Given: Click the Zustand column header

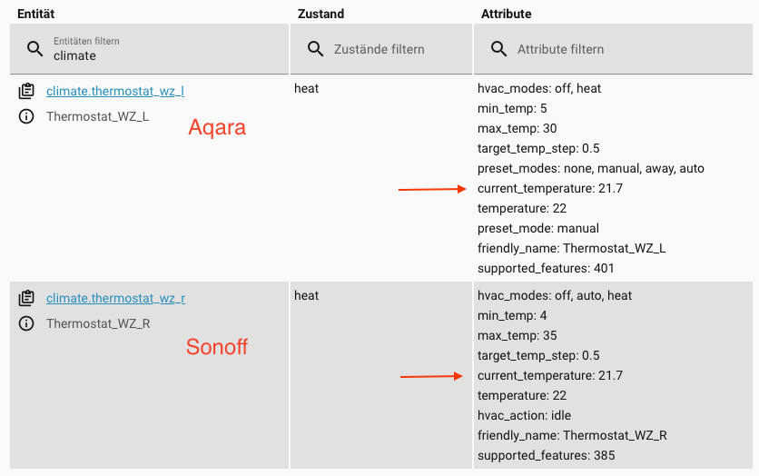Looking at the screenshot, I should (x=320, y=15).
